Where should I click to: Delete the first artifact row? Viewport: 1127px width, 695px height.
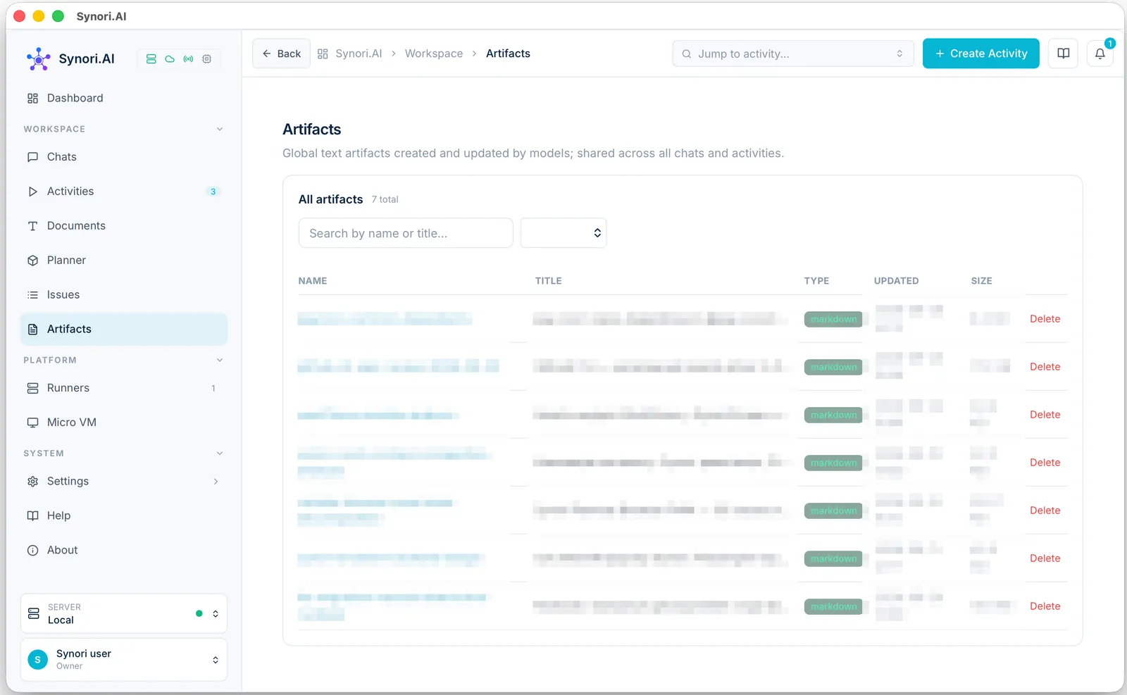tap(1045, 319)
